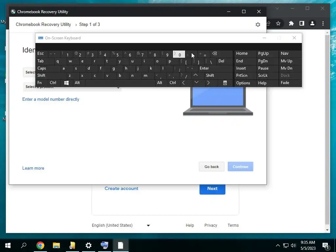Viewport: 336px width, 252px height.
Task: Open Google Chrome from taskbar
Action: [40, 245]
